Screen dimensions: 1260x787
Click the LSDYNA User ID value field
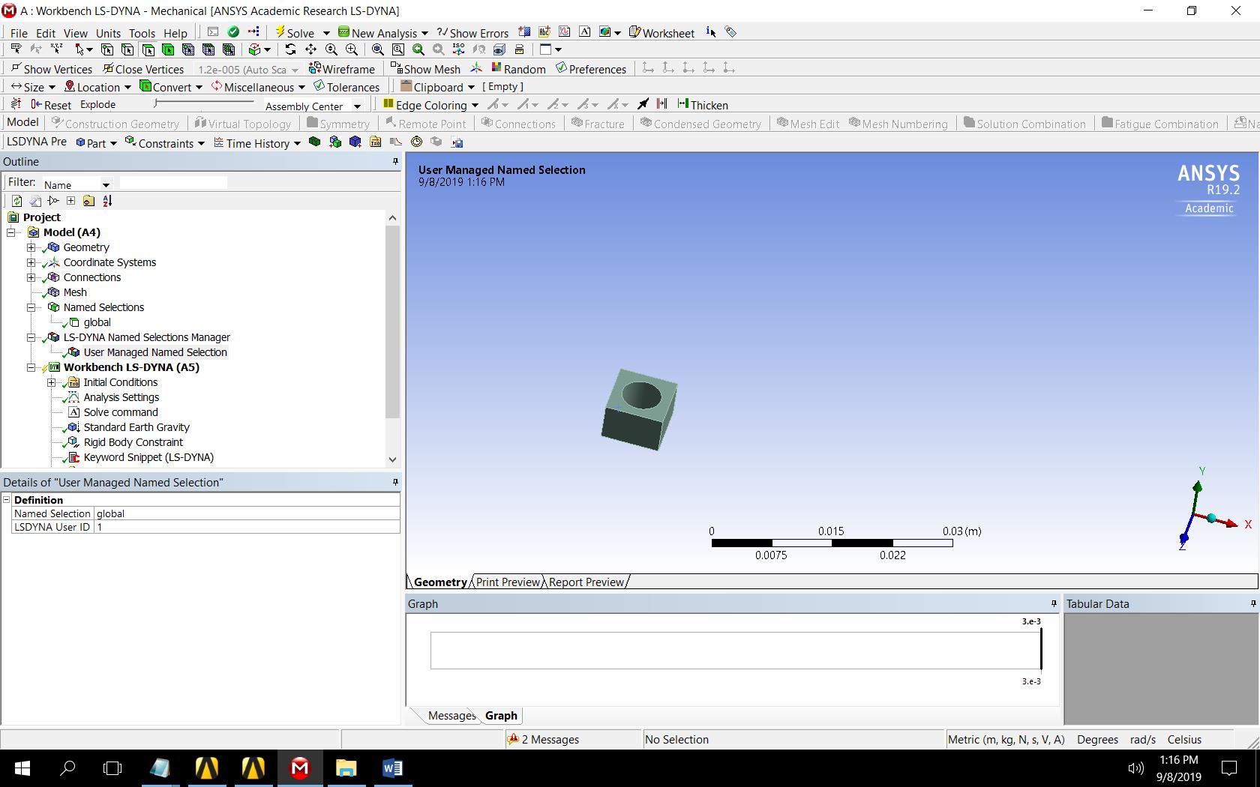pyautogui.click(x=247, y=527)
